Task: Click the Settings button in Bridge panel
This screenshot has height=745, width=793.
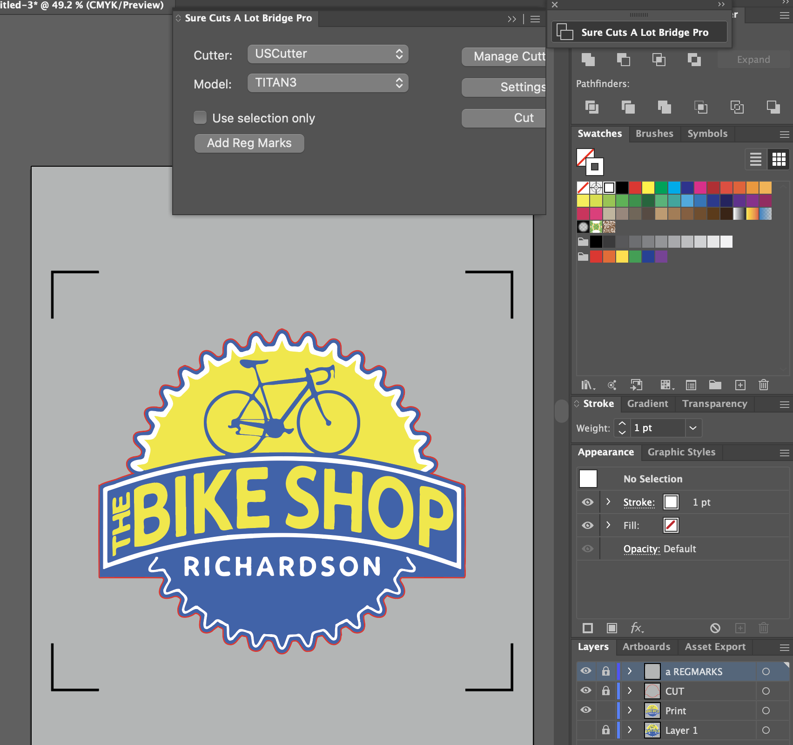Action: point(504,87)
